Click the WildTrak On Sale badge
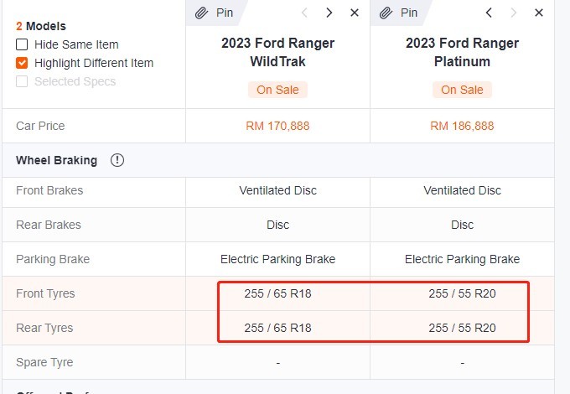The width and height of the screenshot is (570, 394). click(x=277, y=90)
